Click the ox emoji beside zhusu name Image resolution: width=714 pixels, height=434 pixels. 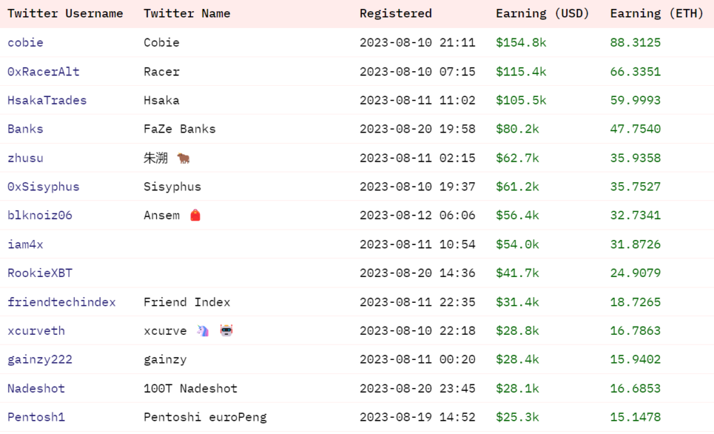183,158
